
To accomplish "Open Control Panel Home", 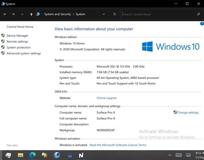I will 20,27.
